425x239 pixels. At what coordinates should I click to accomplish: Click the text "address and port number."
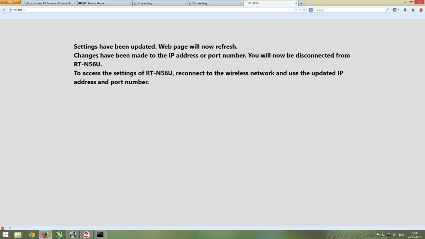tap(111, 82)
